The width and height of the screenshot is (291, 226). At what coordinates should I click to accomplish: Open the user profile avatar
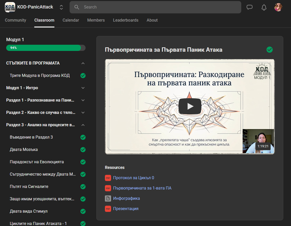pyautogui.click(x=278, y=7)
